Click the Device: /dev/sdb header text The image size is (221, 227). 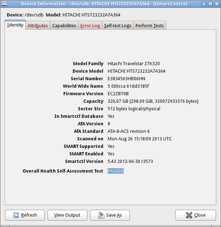point(25,15)
